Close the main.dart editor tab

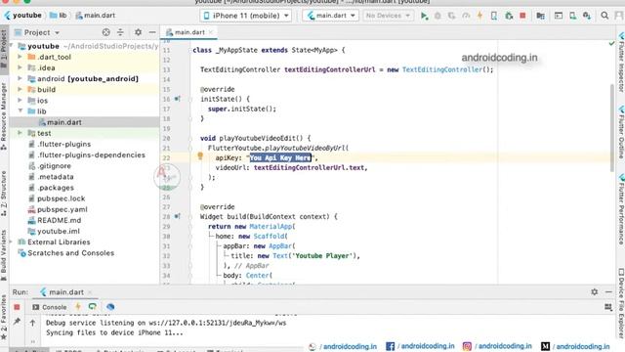(211, 32)
